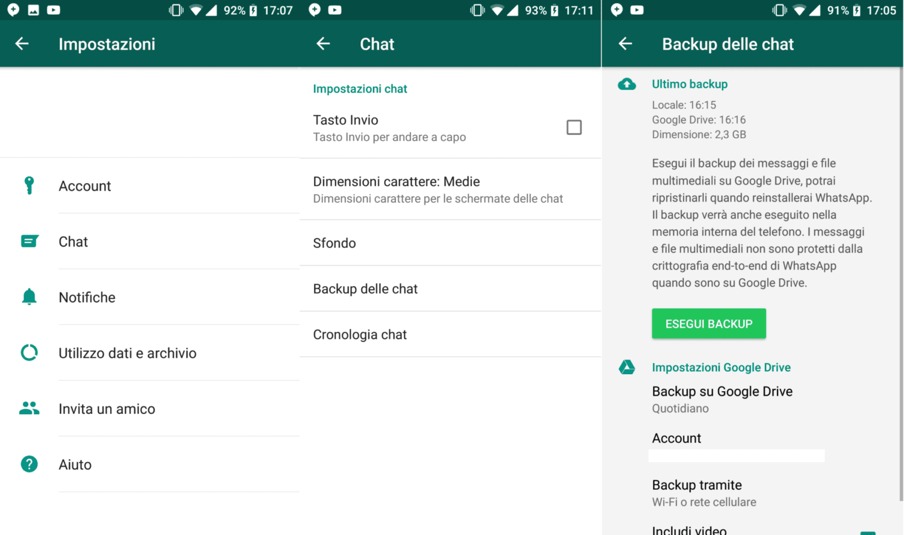Click the Ultimo backup heading
The height and width of the screenshot is (535, 904).
(690, 84)
